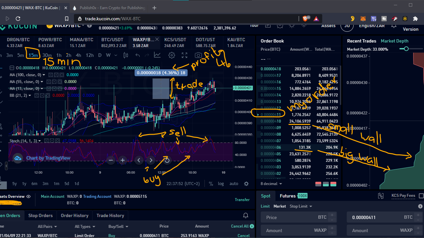Toggle log scale on the chart

[221, 183]
